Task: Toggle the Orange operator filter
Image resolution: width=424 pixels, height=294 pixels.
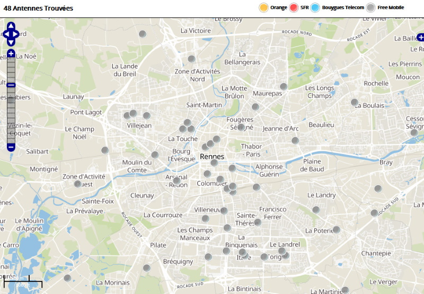Action: 263,7
